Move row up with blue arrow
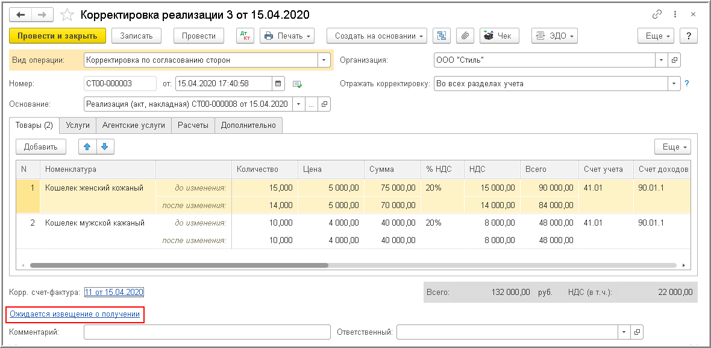This screenshot has width=711, height=348. coord(87,147)
